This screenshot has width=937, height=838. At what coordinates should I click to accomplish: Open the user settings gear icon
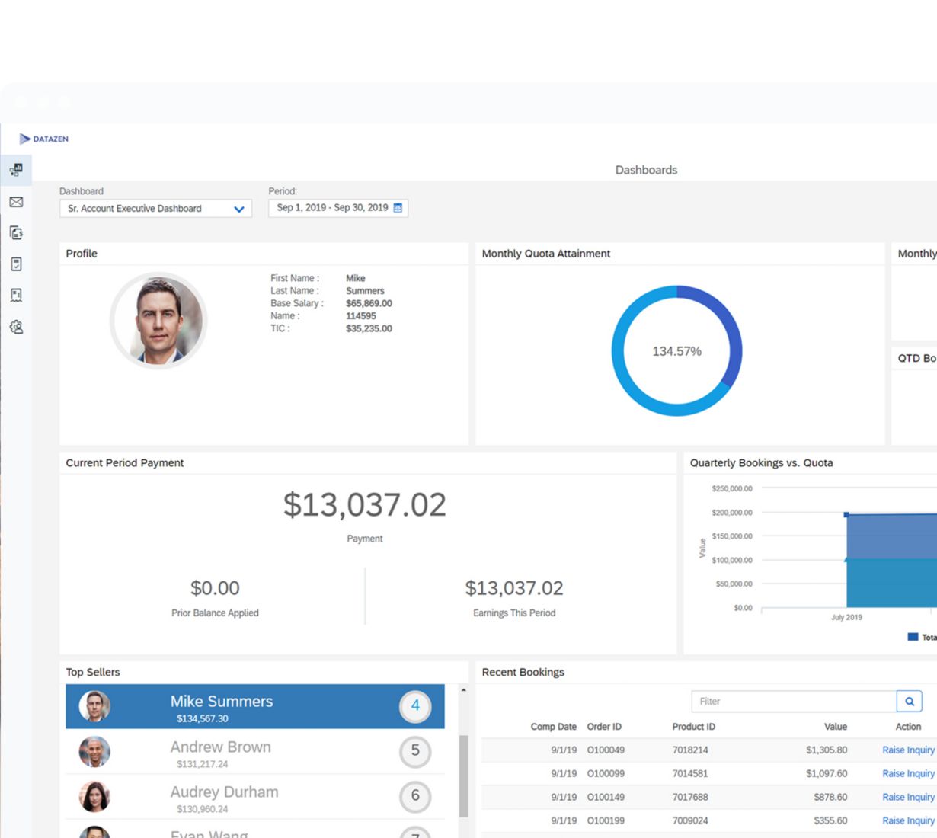[x=16, y=327]
